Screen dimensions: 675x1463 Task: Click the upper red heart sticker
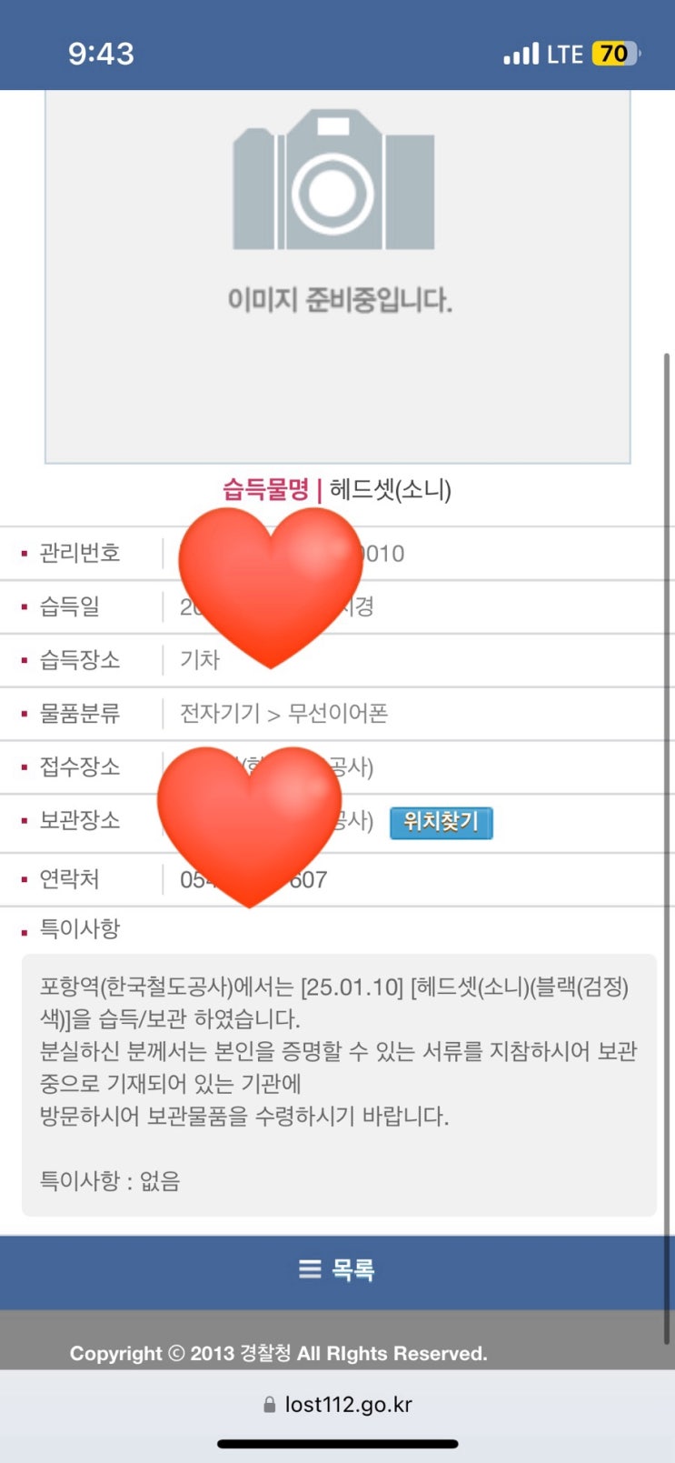tap(270, 582)
